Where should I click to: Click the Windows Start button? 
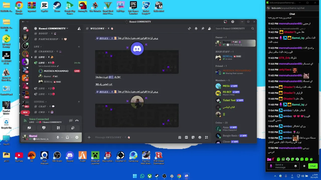pyautogui.click(x=135, y=176)
